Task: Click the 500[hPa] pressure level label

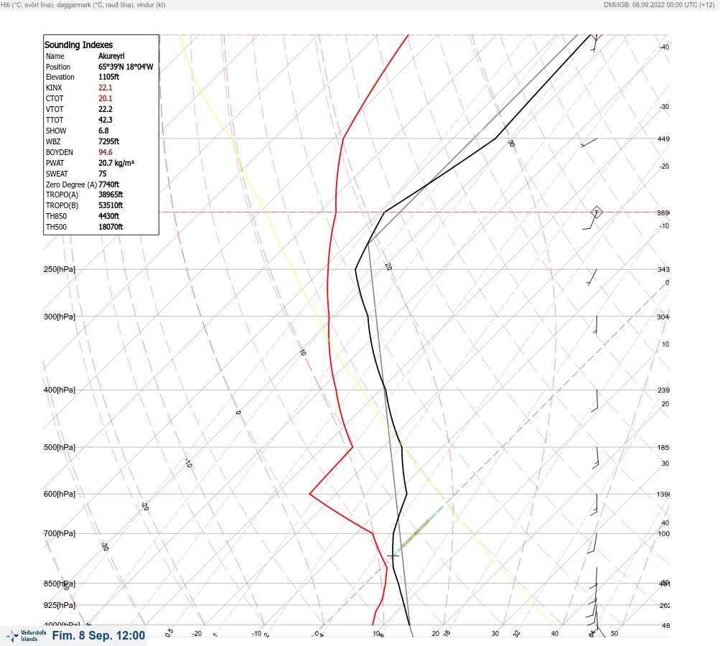Action: pos(60,447)
